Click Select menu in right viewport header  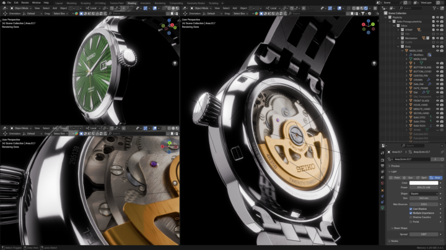pos(226,8)
